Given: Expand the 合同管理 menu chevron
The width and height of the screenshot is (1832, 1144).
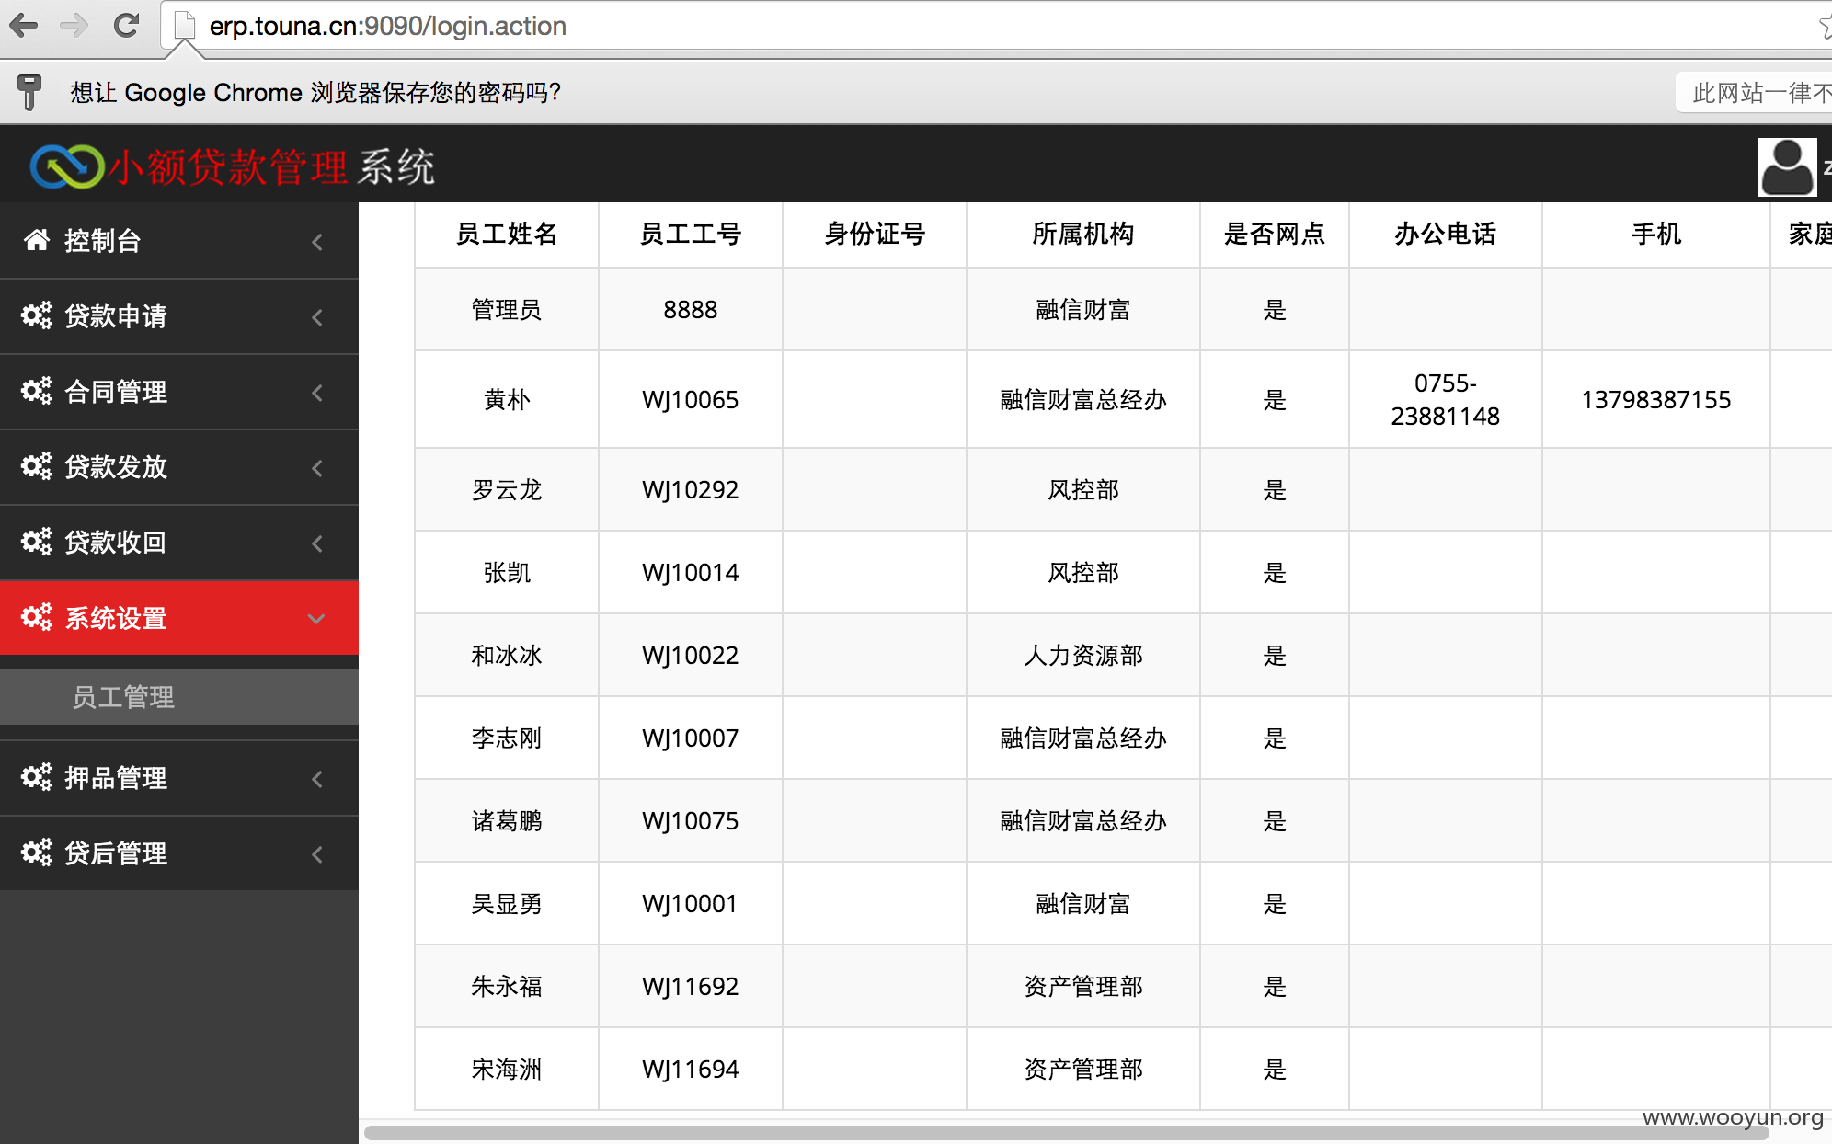Looking at the screenshot, I should point(317,393).
